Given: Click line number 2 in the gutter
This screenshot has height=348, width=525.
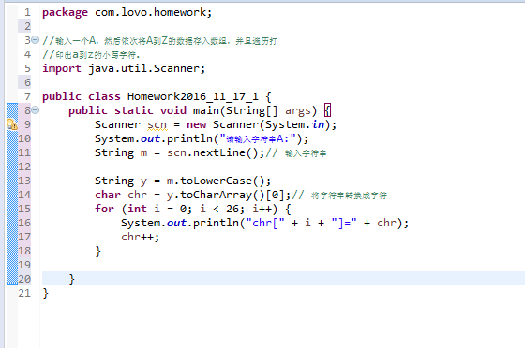Looking at the screenshot, I should coord(27,26).
